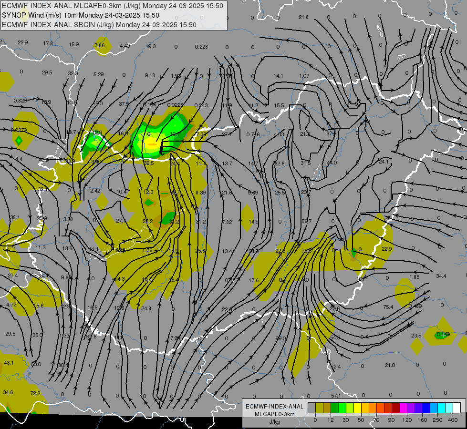This screenshot has width=467, height=429.
Task: Click the 50 tick label on the colorbar
Action: [361, 420]
